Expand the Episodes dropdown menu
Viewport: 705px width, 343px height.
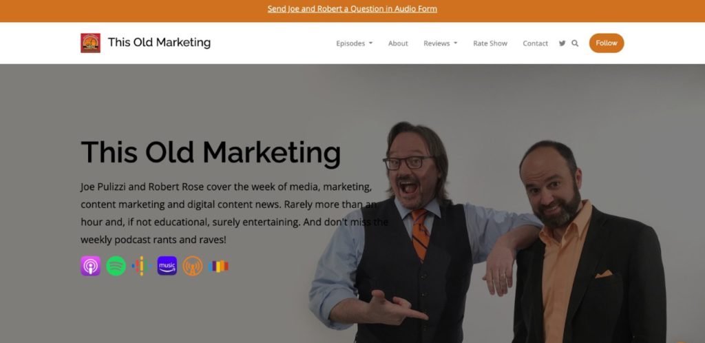pyautogui.click(x=355, y=43)
